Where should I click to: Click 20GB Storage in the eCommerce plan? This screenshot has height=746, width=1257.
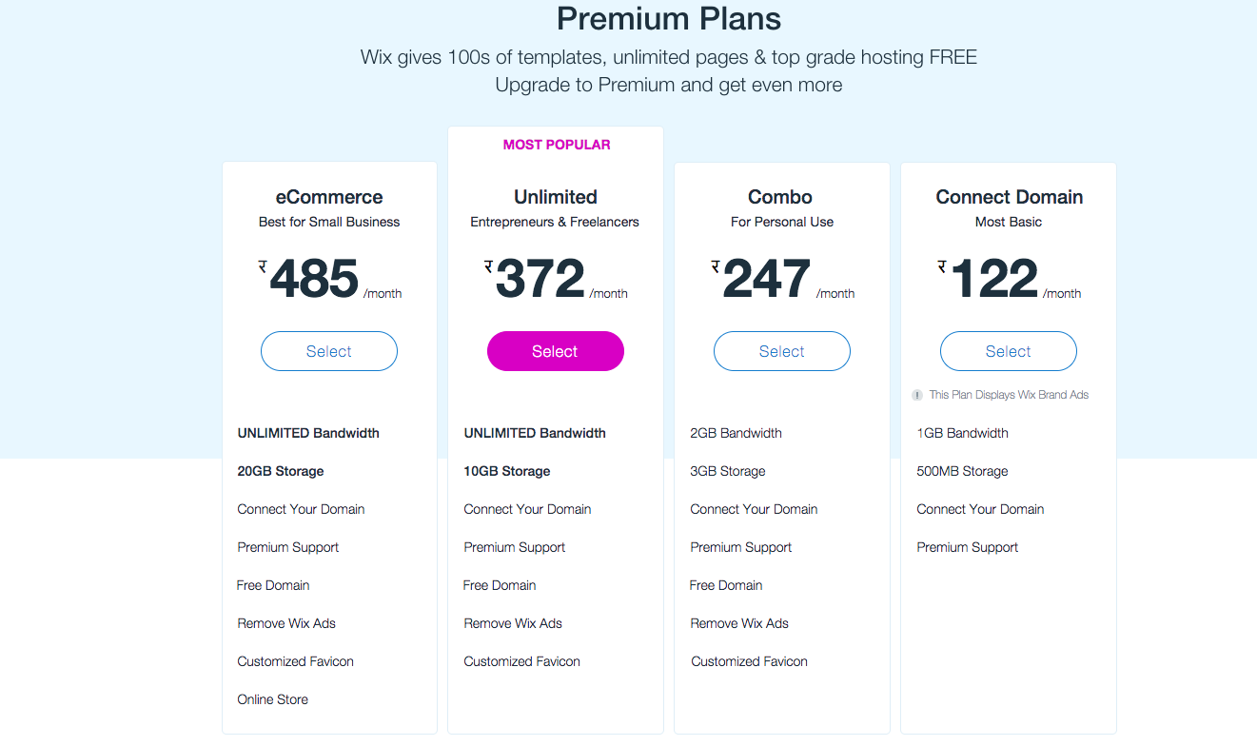(x=281, y=471)
